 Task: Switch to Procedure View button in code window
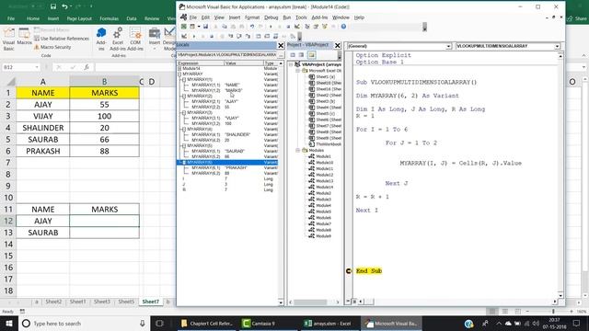(x=349, y=302)
